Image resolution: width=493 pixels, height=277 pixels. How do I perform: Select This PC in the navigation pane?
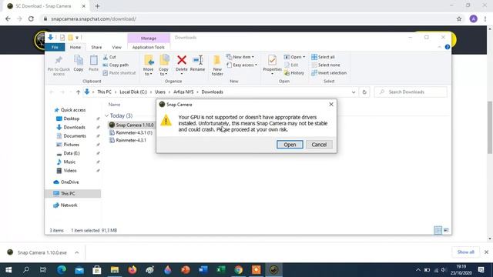72,193
